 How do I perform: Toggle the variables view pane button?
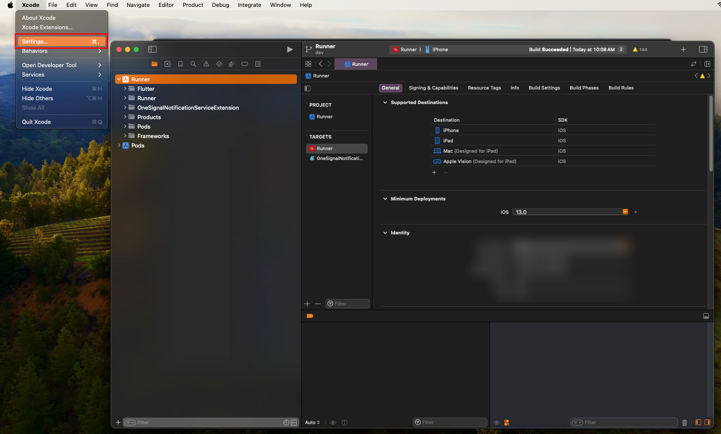(698, 422)
